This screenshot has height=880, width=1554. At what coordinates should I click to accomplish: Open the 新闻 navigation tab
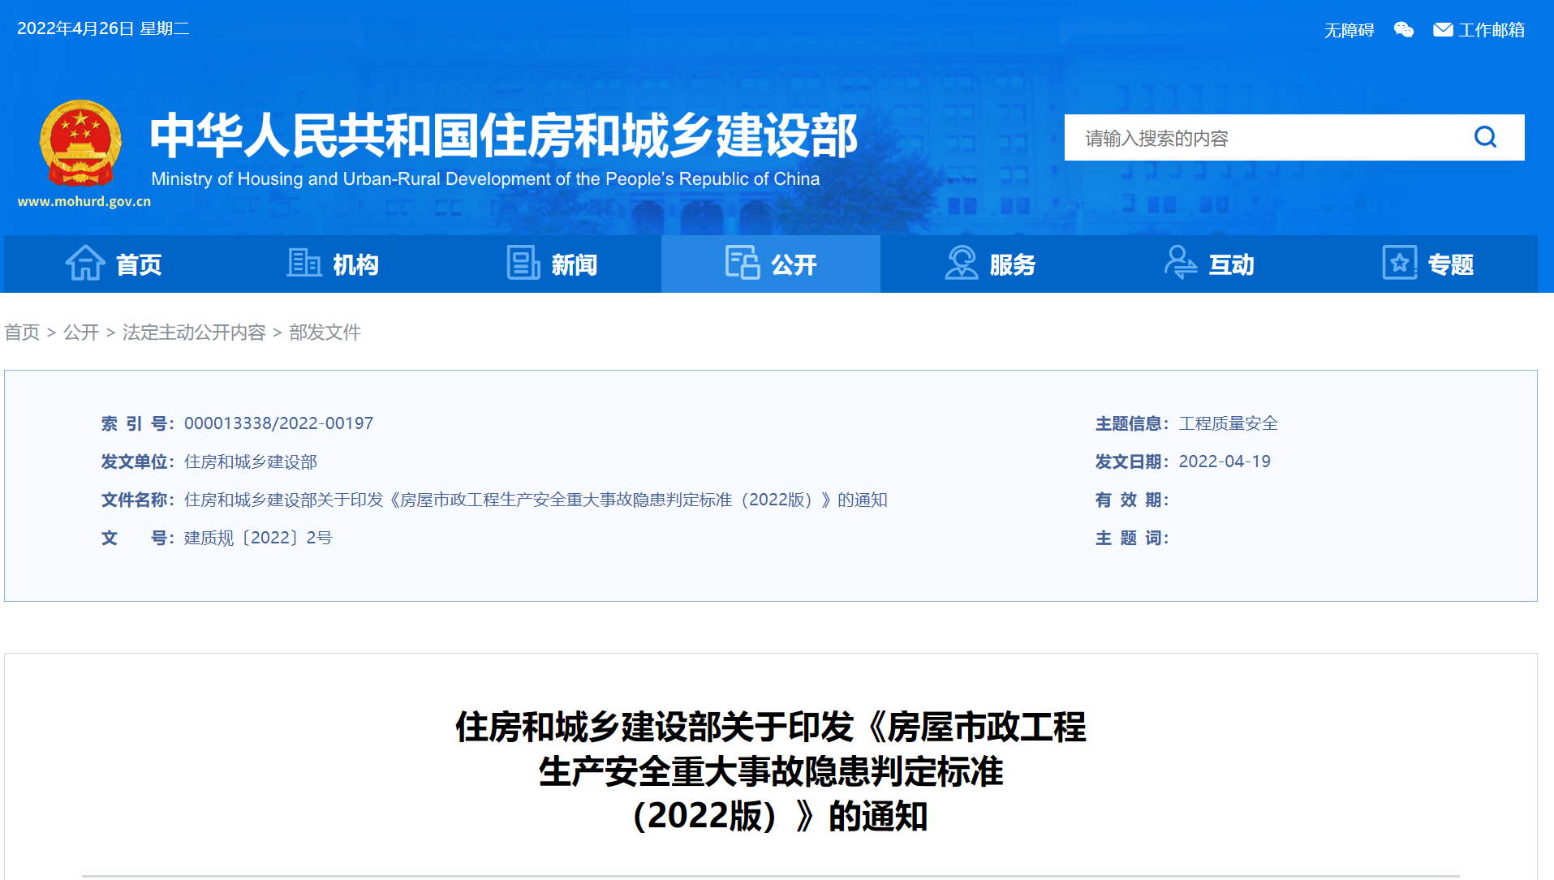[552, 264]
